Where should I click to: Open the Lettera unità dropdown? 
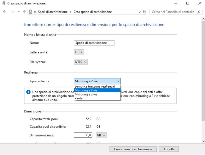(79, 52)
